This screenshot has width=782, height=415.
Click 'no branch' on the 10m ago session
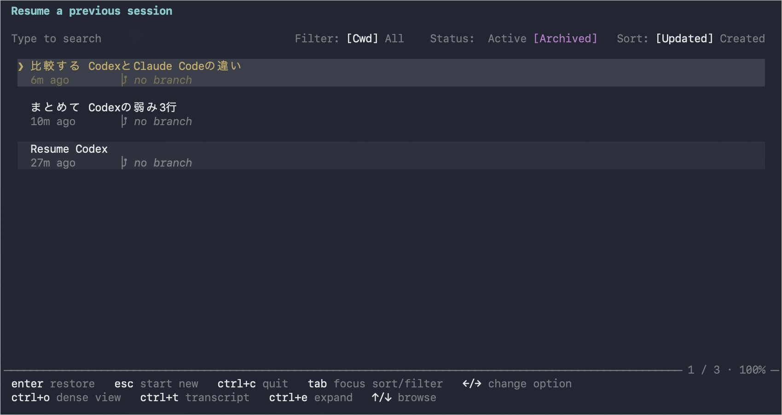[x=163, y=121]
